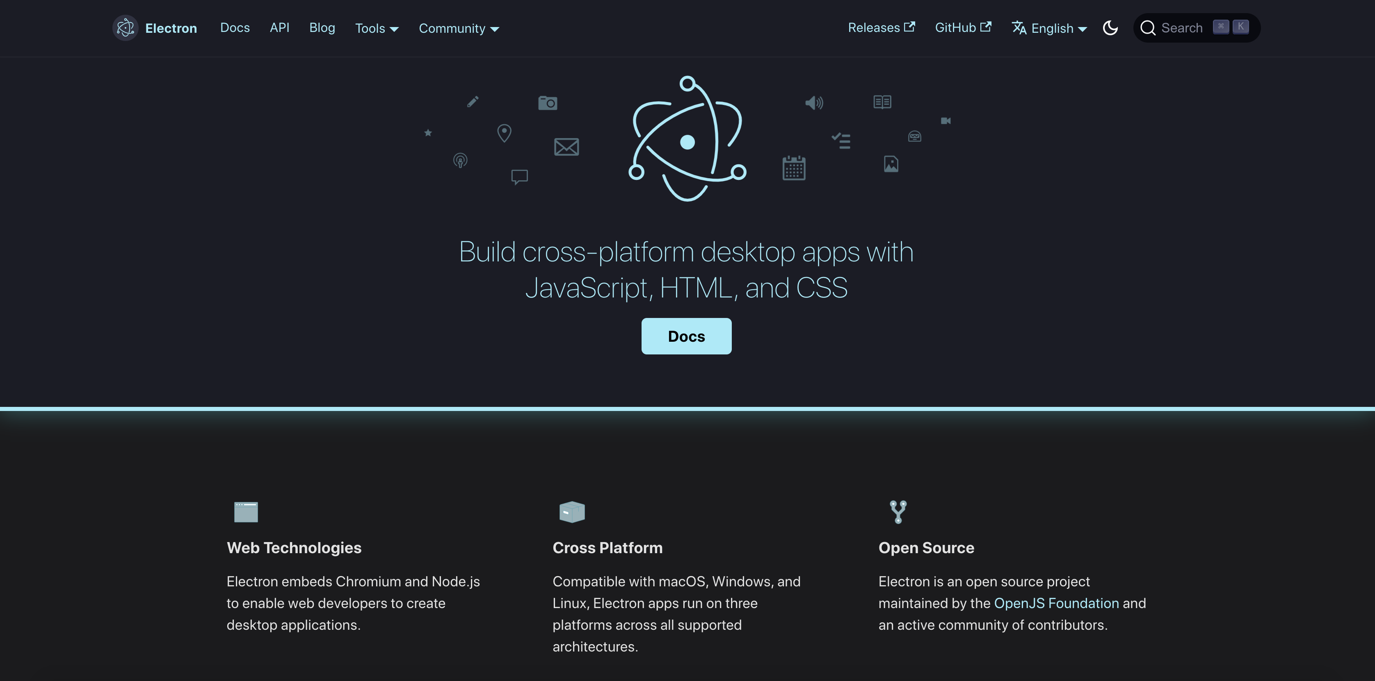Toggle the dark mode moon icon
Image resolution: width=1375 pixels, height=681 pixels.
(1110, 28)
